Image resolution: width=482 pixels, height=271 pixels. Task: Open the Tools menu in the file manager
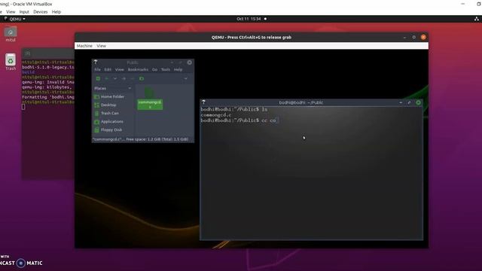tap(166, 70)
